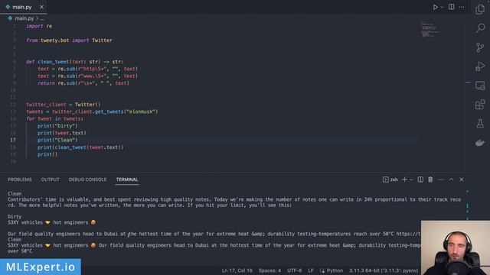
Task: Click Ln 17, Col 16 status entry
Action: pyautogui.click(x=237, y=270)
